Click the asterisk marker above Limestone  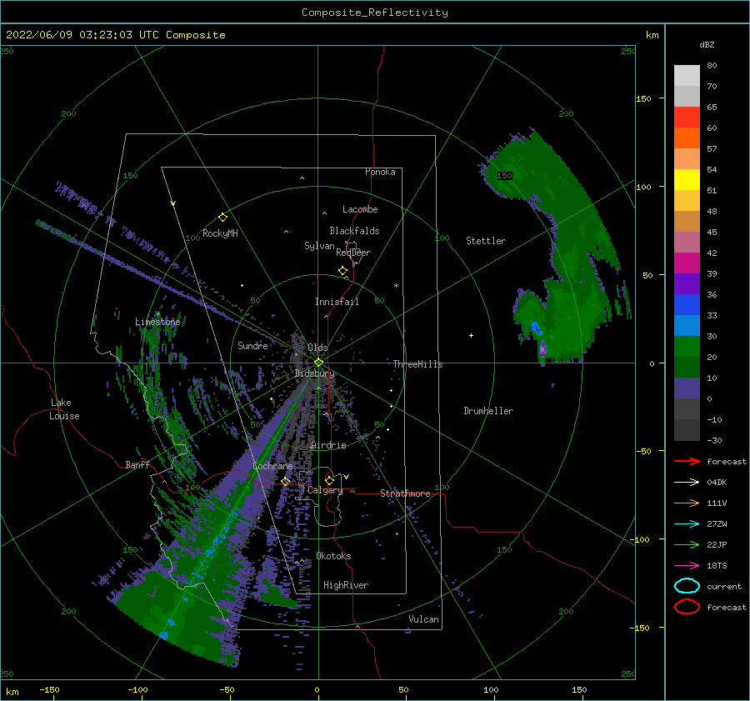[x=157, y=314]
